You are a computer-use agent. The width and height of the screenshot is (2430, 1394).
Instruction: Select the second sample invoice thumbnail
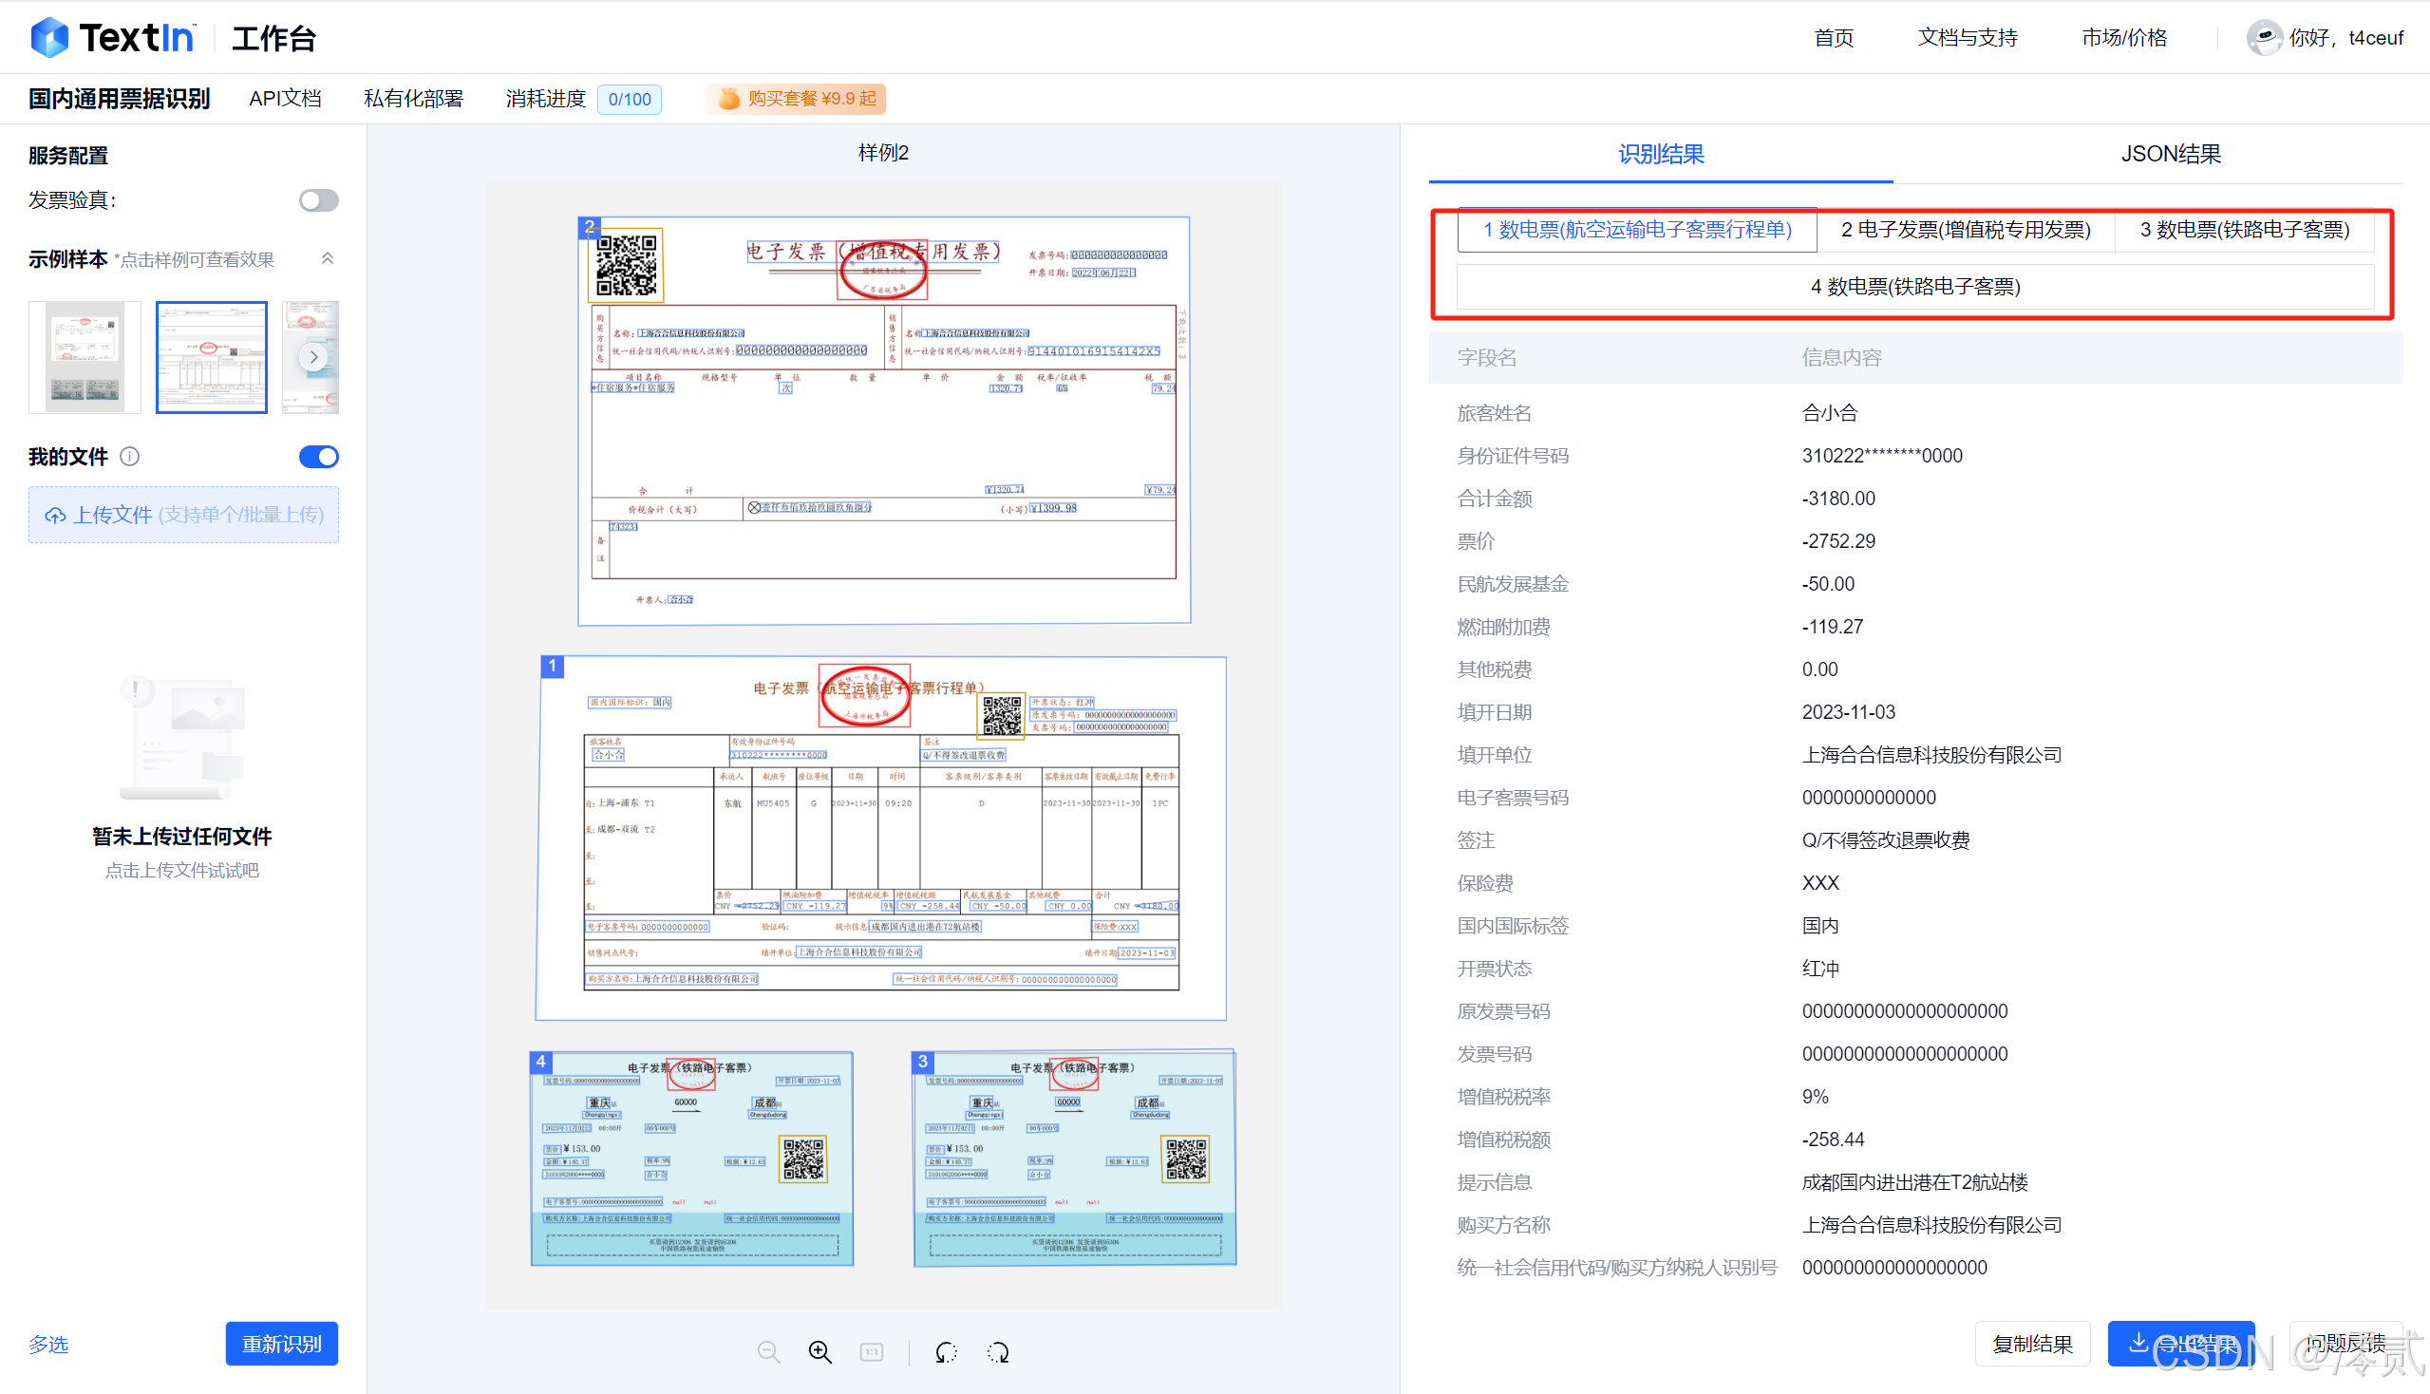(211, 356)
